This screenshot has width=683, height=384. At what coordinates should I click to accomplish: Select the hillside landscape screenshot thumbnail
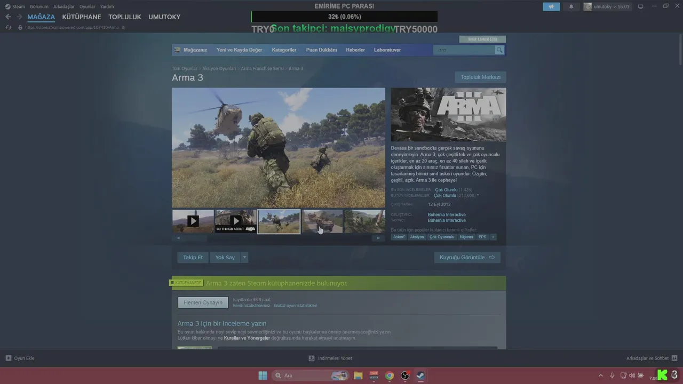tap(365, 221)
